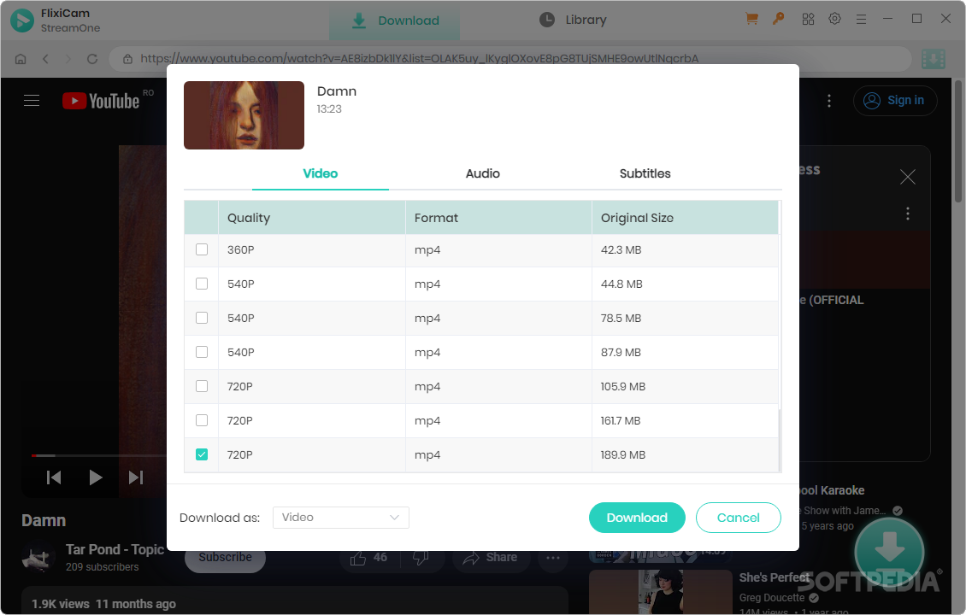The image size is (966, 615).
Task: Open YouTube more options dots near Sign in
Action: [x=829, y=100]
